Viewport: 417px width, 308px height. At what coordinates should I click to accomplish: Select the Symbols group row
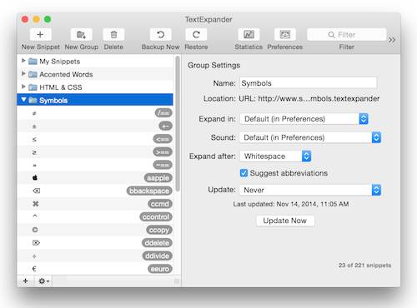pyautogui.click(x=95, y=100)
